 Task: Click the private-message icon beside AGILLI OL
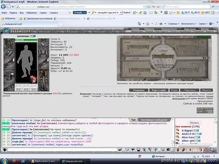177,133
